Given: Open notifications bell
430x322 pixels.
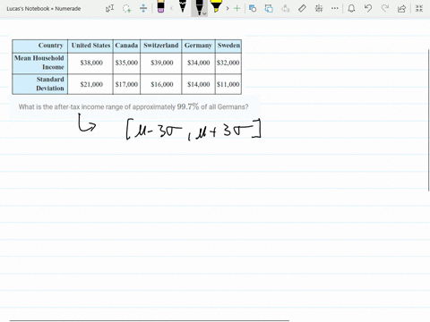Looking at the screenshot, I should point(351,8).
